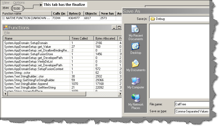Select System.AppDomainSetup::set_DeveloperPath row
This screenshot has height=126, width=220.
click(x=62, y=65)
